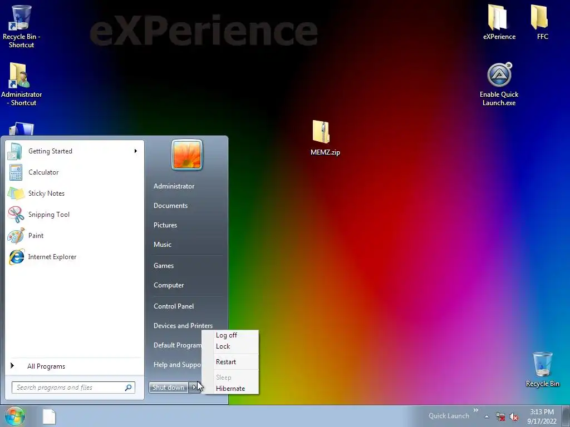Open Music from Start menu
This screenshot has width=570, height=427.
coord(162,245)
